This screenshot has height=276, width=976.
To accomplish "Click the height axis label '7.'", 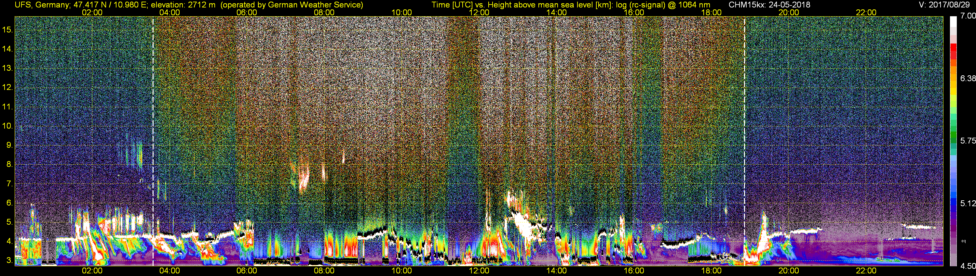I will pyautogui.click(x=9, y=184).
